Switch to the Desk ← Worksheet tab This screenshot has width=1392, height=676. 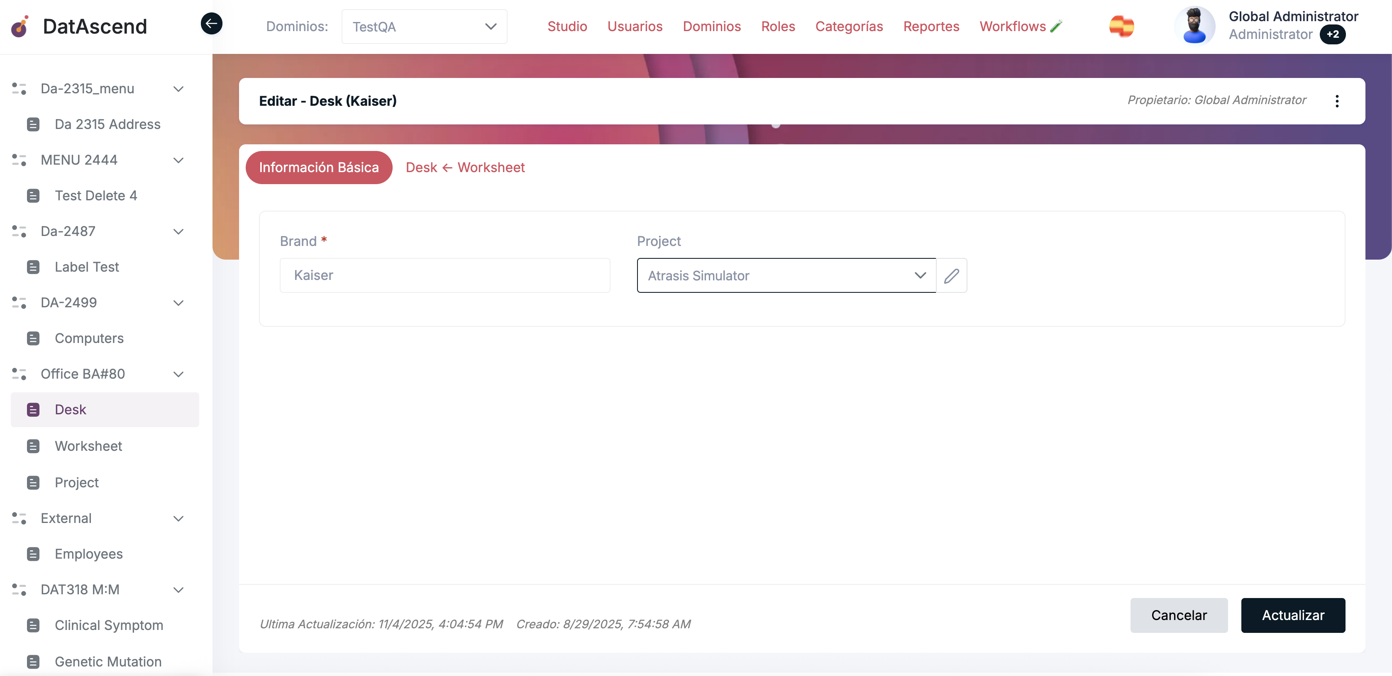coord(465,168)
